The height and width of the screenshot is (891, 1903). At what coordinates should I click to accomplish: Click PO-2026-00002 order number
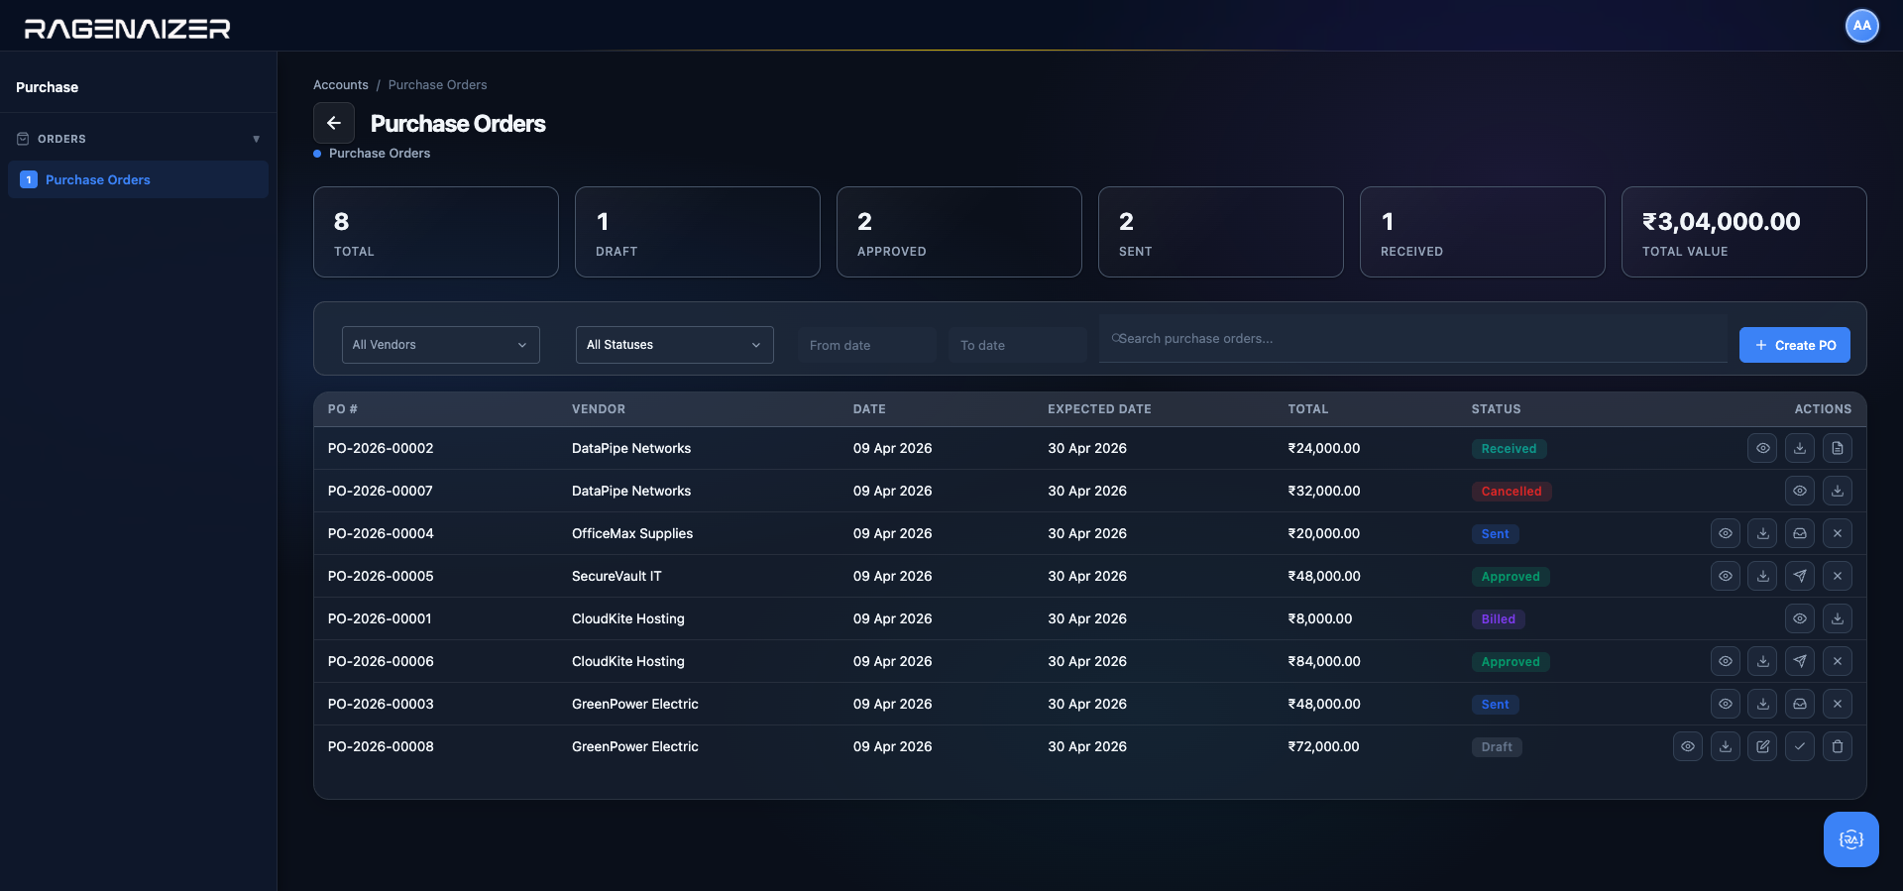(x=381, y=448)
